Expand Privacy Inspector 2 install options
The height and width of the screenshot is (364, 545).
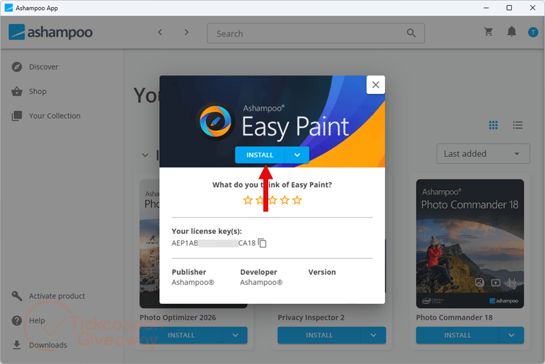tap(373, 335)
